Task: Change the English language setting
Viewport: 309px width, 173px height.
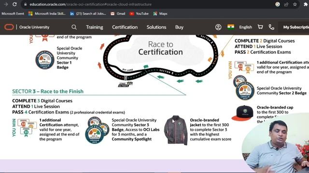Action: pyautogui.click(x=245, y=27)
